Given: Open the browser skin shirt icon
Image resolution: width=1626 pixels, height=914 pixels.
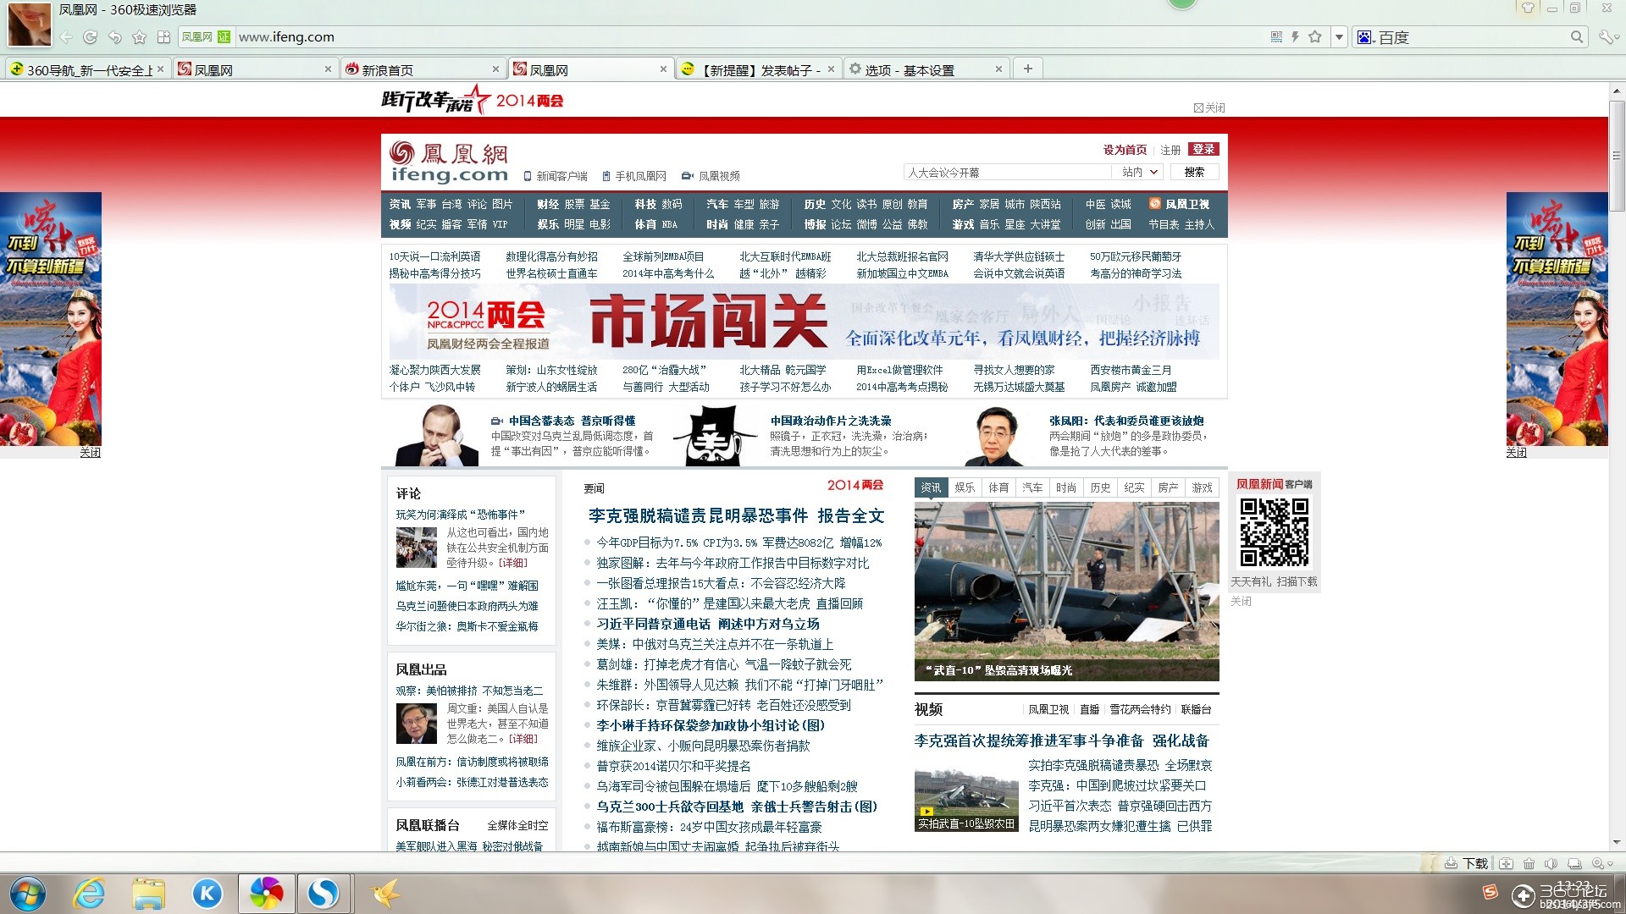Looking at the screenshot, I should point(1528,8).
